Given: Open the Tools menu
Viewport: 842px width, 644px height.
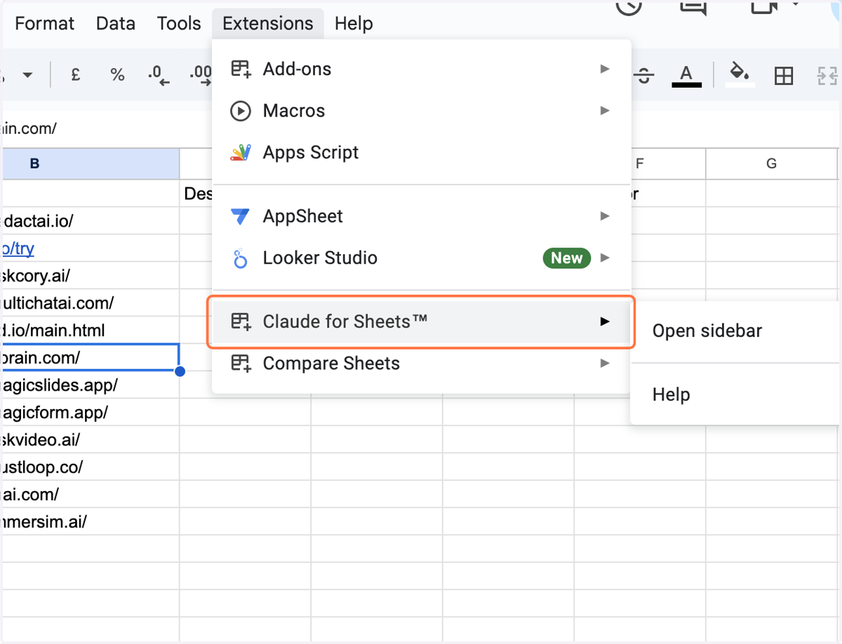Looking at the screenshot, I should 179,23.
